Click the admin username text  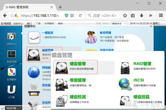(x=105, y=23)
